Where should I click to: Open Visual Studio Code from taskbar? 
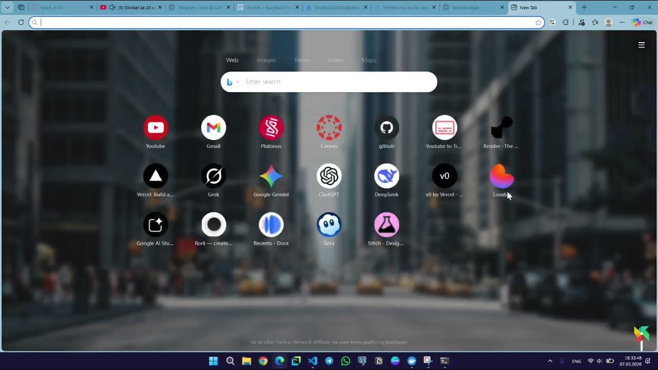[x=313, y=361]
